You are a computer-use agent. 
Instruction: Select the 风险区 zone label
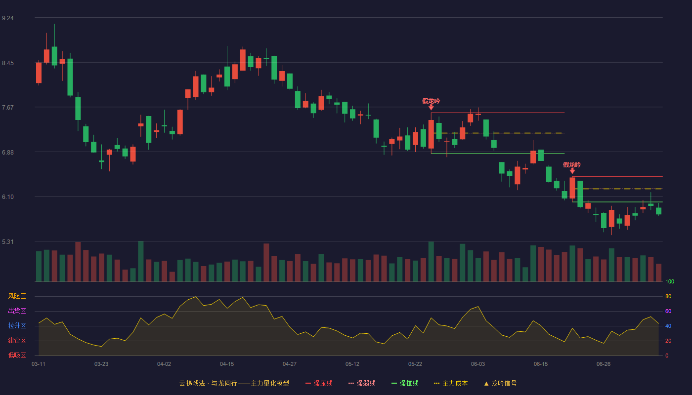tap(17, 296)
